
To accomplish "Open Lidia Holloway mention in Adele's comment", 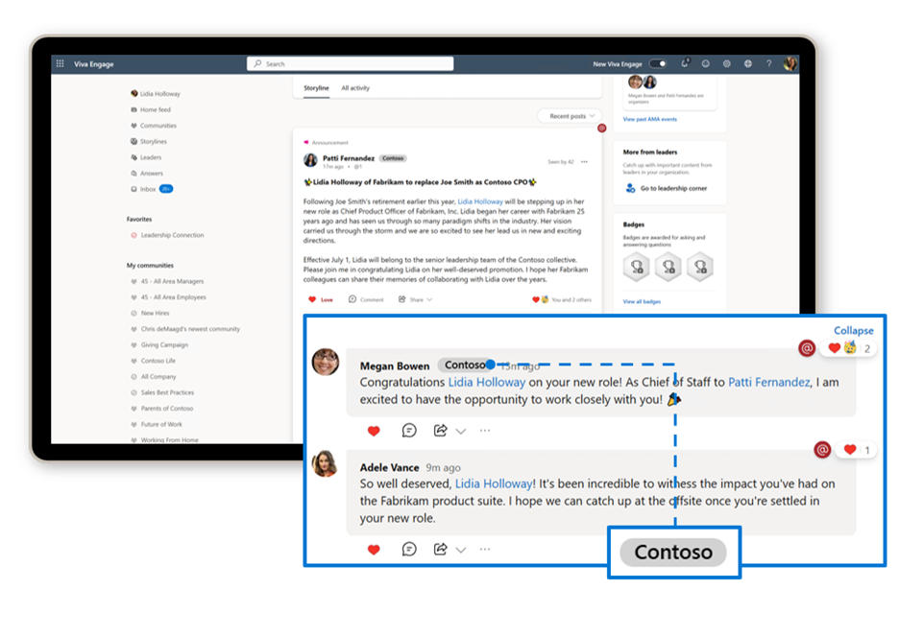I will tap(494, 483).
